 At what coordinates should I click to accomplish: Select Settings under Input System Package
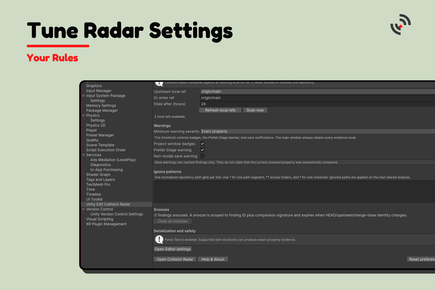98,101
